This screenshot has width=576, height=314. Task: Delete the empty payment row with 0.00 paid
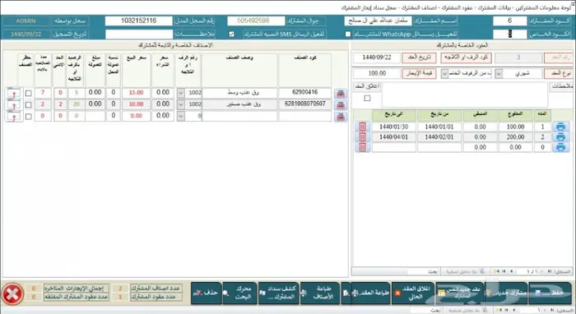pos(362,147)
